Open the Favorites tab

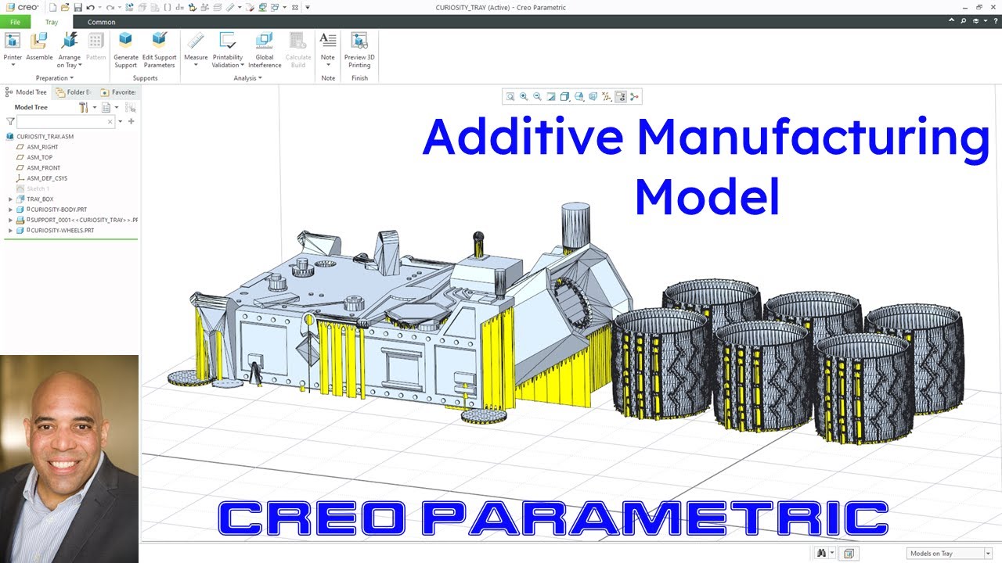(x=117, y=92)
